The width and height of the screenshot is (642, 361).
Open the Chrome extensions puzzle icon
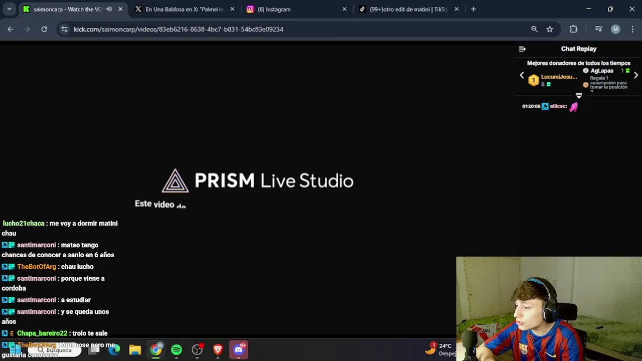[x=574, y=29]
